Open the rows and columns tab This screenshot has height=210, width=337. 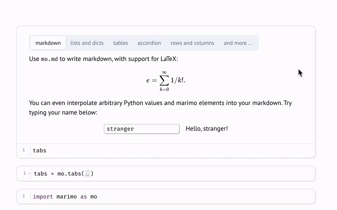(192, 43)
